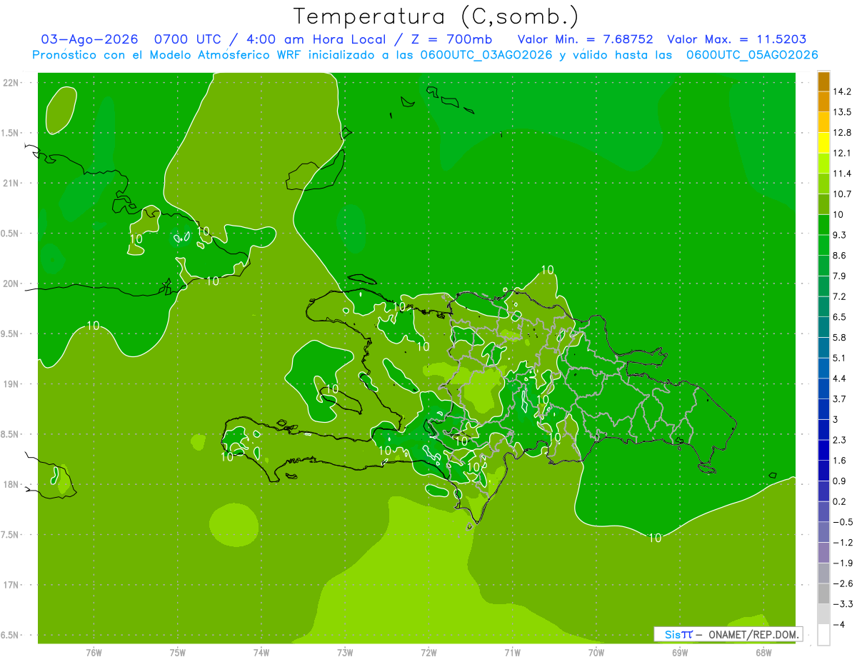This screenshot has height=662, width=857.
Task: Pick the dark blue swatch between 2.3 and 1.6
Action: pos(823,450)
